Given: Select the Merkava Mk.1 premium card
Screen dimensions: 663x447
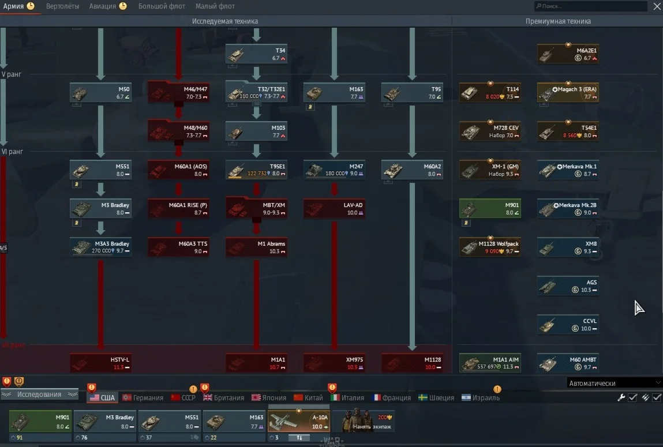Looking at the screenshot, I should click(x=568, y=170).
